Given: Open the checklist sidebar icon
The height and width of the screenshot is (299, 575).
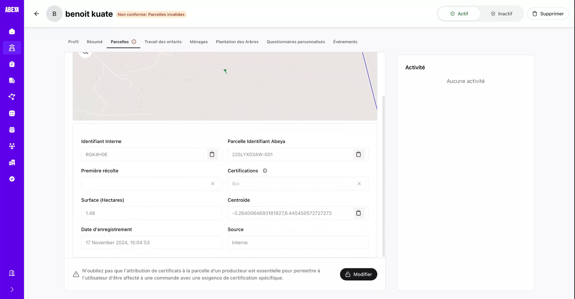Looking at the screenshot, I should click(12, 113).
